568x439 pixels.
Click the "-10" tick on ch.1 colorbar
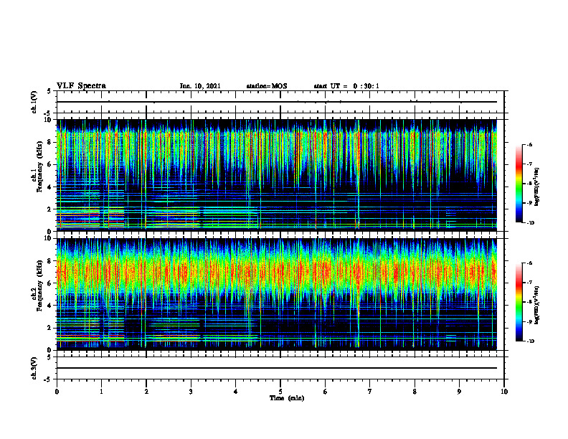(530, 223)
